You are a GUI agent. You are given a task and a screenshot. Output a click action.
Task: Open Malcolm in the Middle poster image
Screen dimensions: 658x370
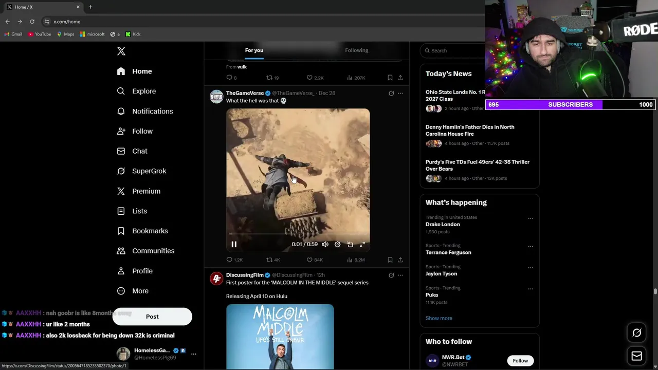[x=280, y=337]
